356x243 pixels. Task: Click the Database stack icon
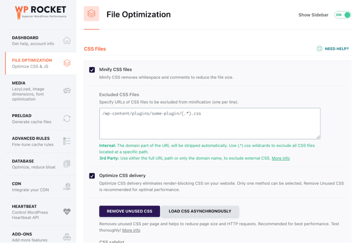tap(67, 164)
